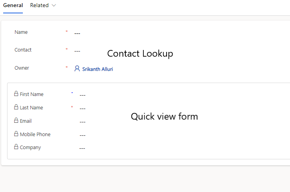Switch to the General tab
This screenshot has height=192, width=290.
point(13,6)
